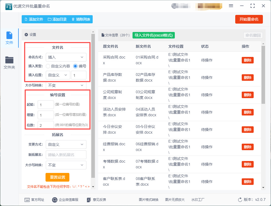Click the version refresh icon
Image resolution: width=271 pixels, height=206 pixels.
[240, 200]
